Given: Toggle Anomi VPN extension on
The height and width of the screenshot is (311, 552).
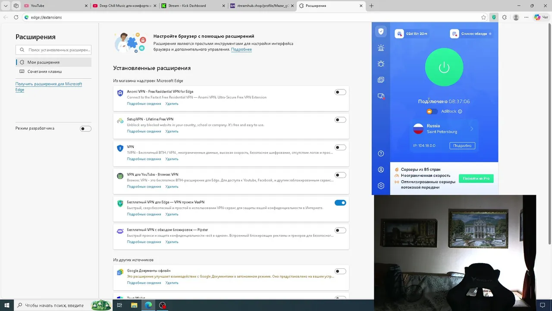Looking at the screenshot, I should point(340,92).
